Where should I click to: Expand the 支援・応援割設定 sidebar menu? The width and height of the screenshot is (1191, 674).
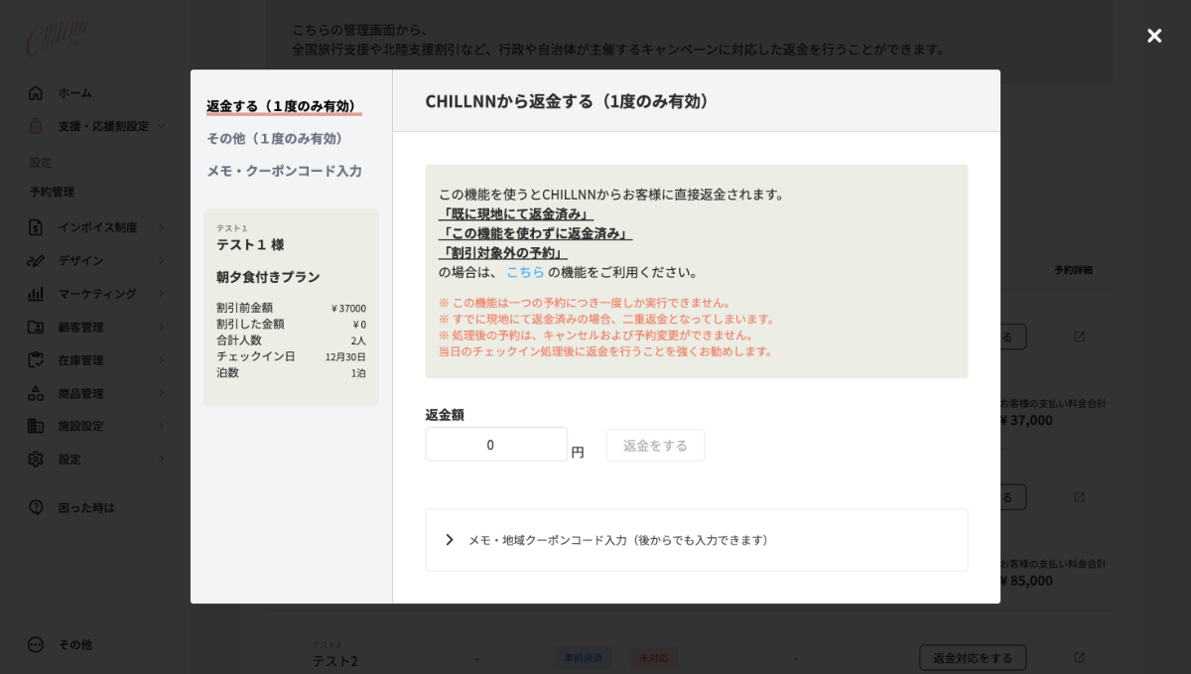[x=161, y=126]
